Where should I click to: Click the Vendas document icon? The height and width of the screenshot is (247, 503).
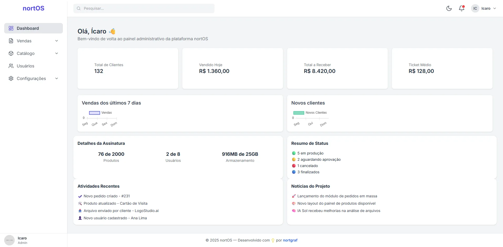pos(11,41)
